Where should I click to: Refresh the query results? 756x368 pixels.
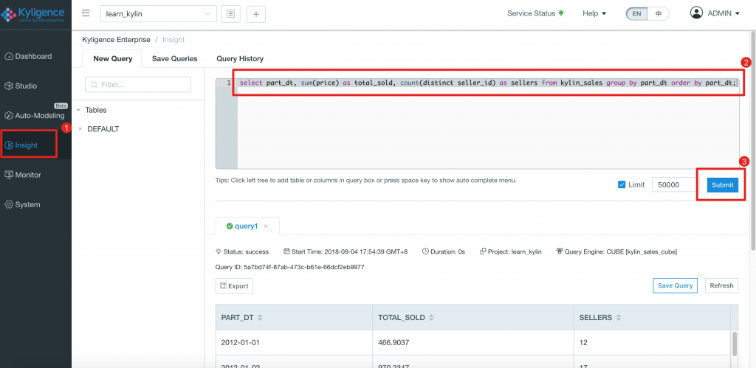coord(721,285)
